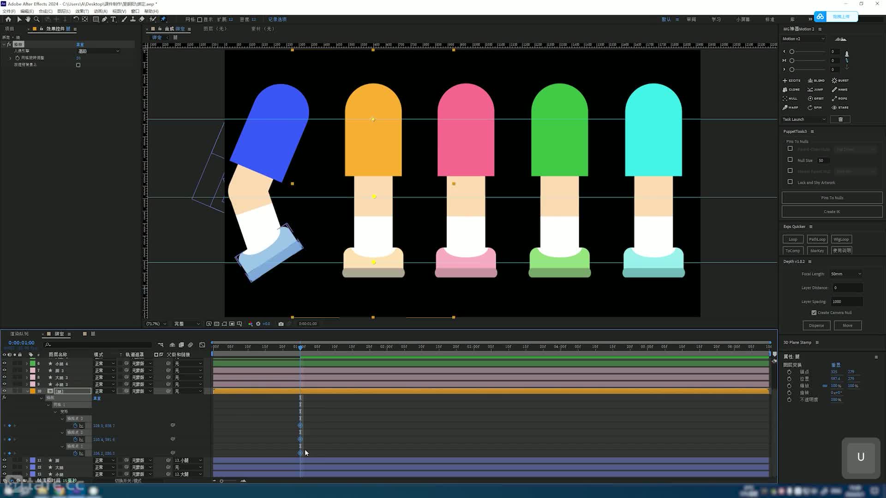This screenshot has height=498, width=886.
Task: Expand layer 12 大腿 in timeline
Action: [27, 467]
